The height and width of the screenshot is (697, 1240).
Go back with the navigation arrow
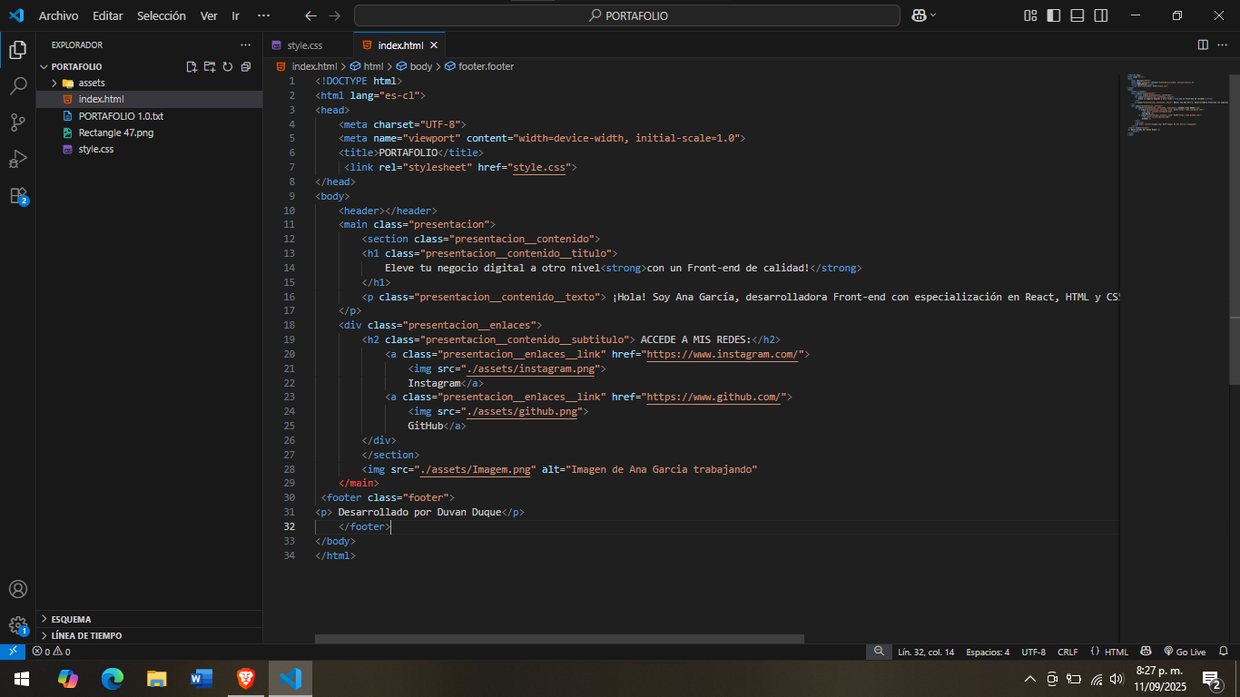click(311, 15)
